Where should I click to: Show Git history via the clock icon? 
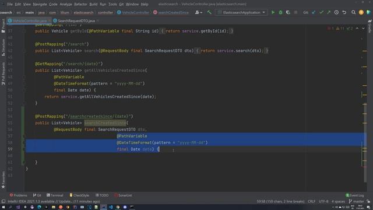click(x=336, y=12)
